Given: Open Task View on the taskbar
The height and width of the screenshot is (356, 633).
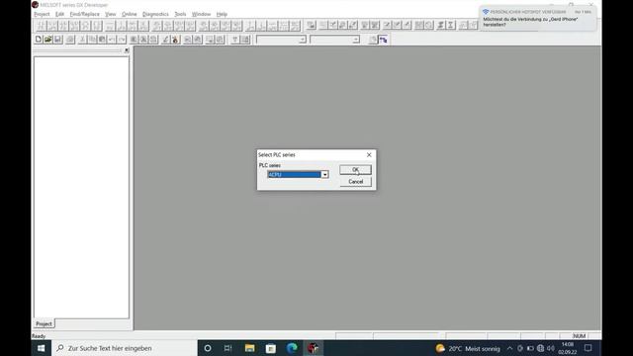Looking at the screenshot, I should click(x=227, y=348).
